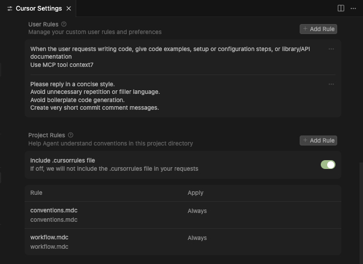Disable the Include .cursorrules file toggle

328,164
